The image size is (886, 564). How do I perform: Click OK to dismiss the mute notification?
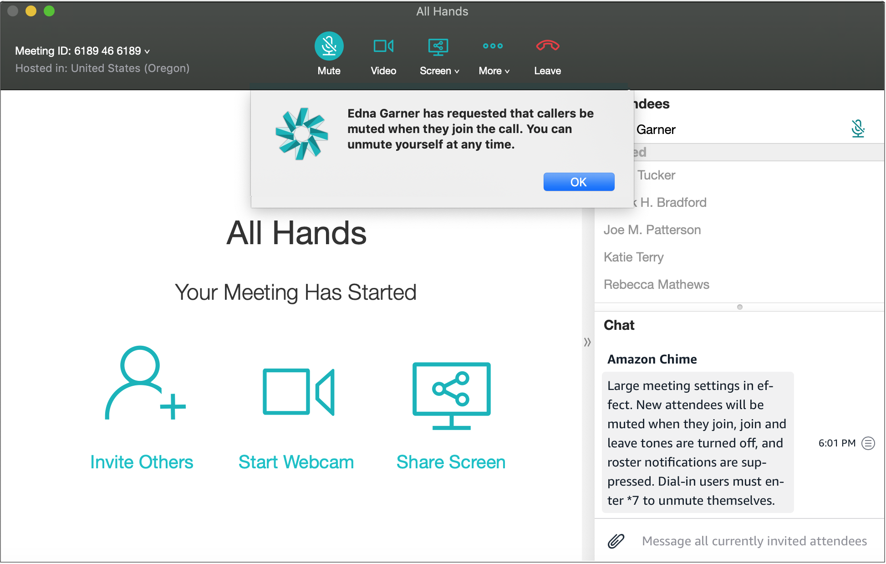click(x=577, y=181)
